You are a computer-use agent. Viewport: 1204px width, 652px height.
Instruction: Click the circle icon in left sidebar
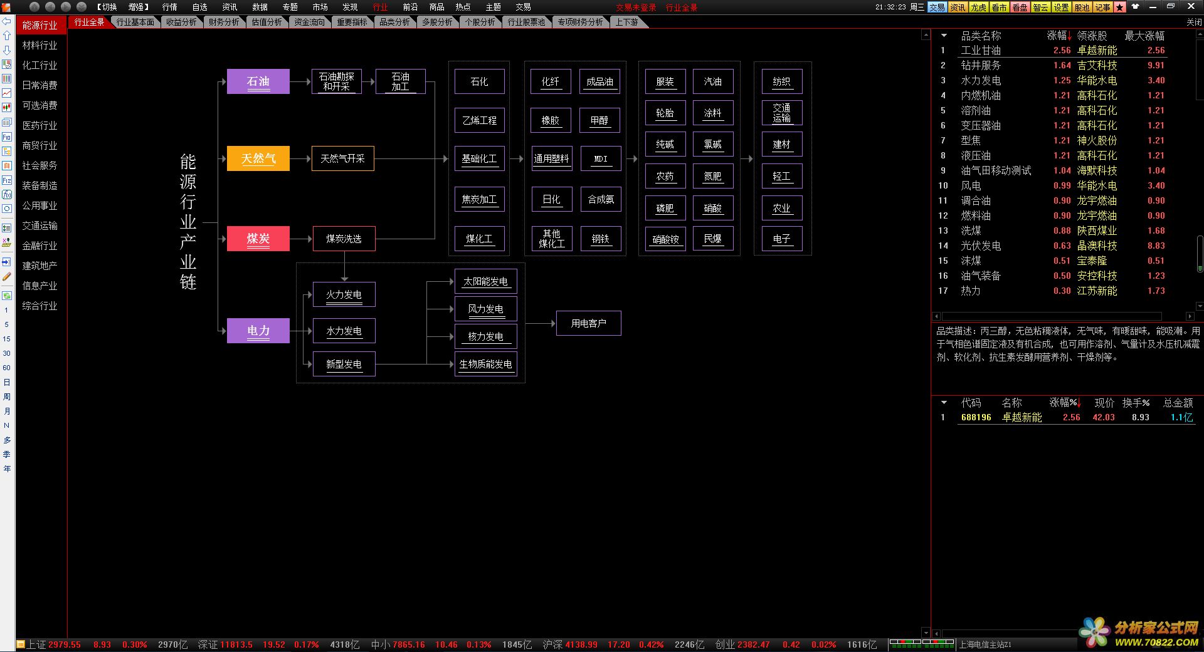click(7, 209)
